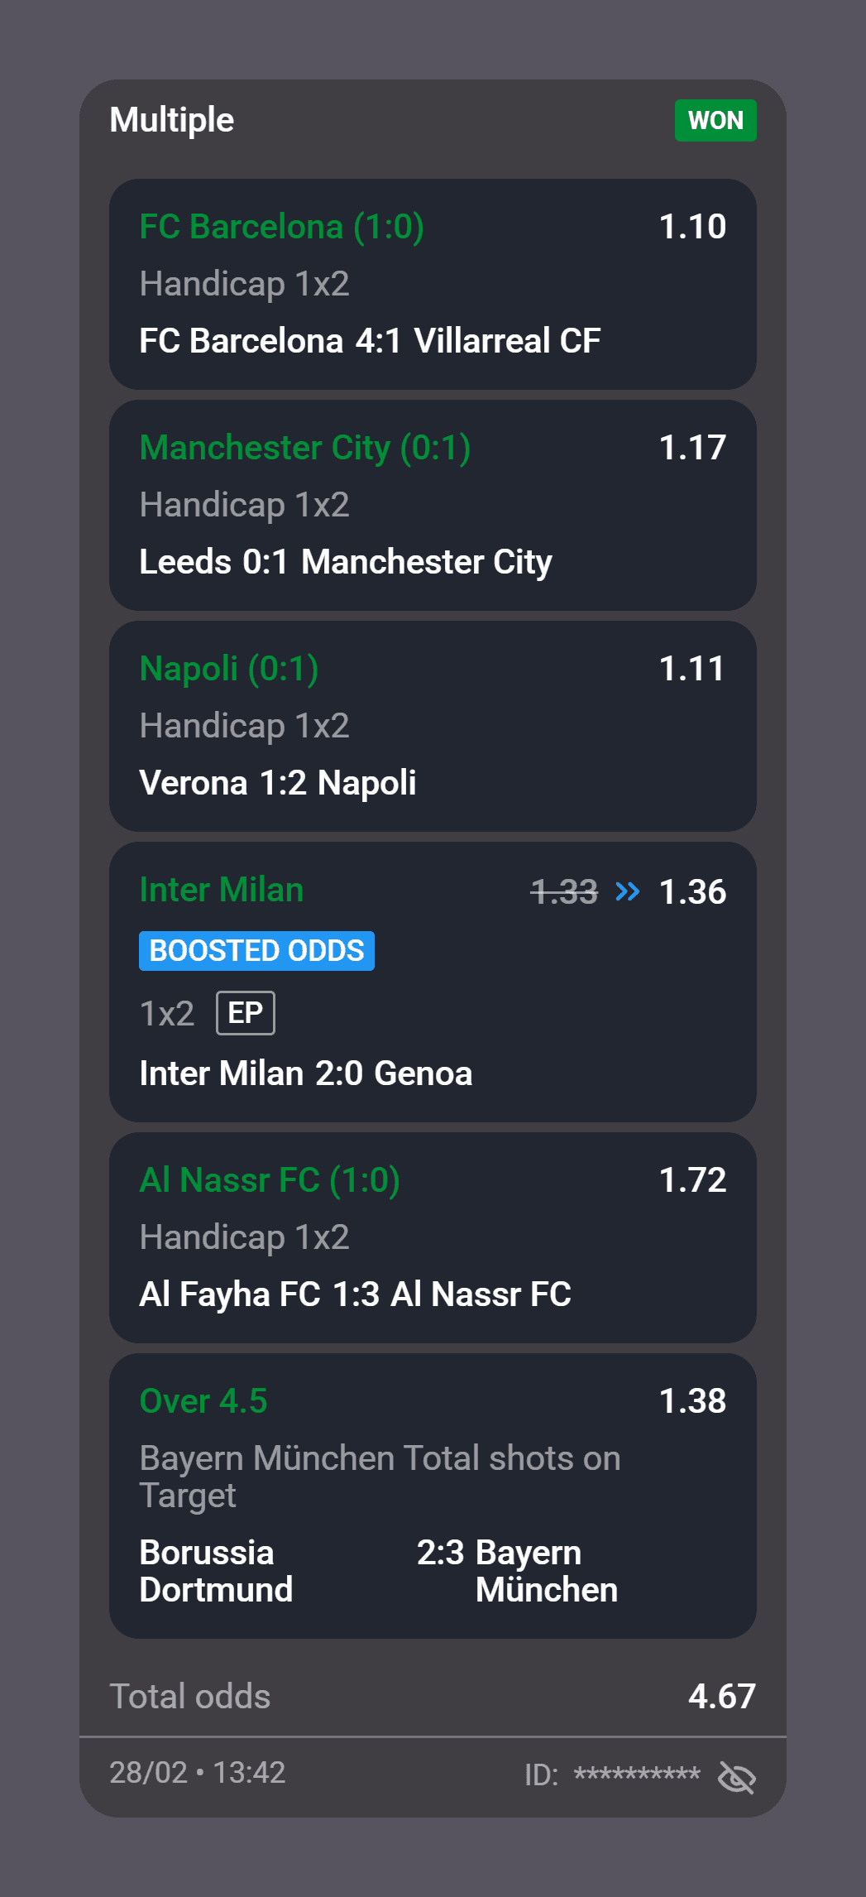Click the Leeds 0:1 Manchester City result

pos(347,562)
